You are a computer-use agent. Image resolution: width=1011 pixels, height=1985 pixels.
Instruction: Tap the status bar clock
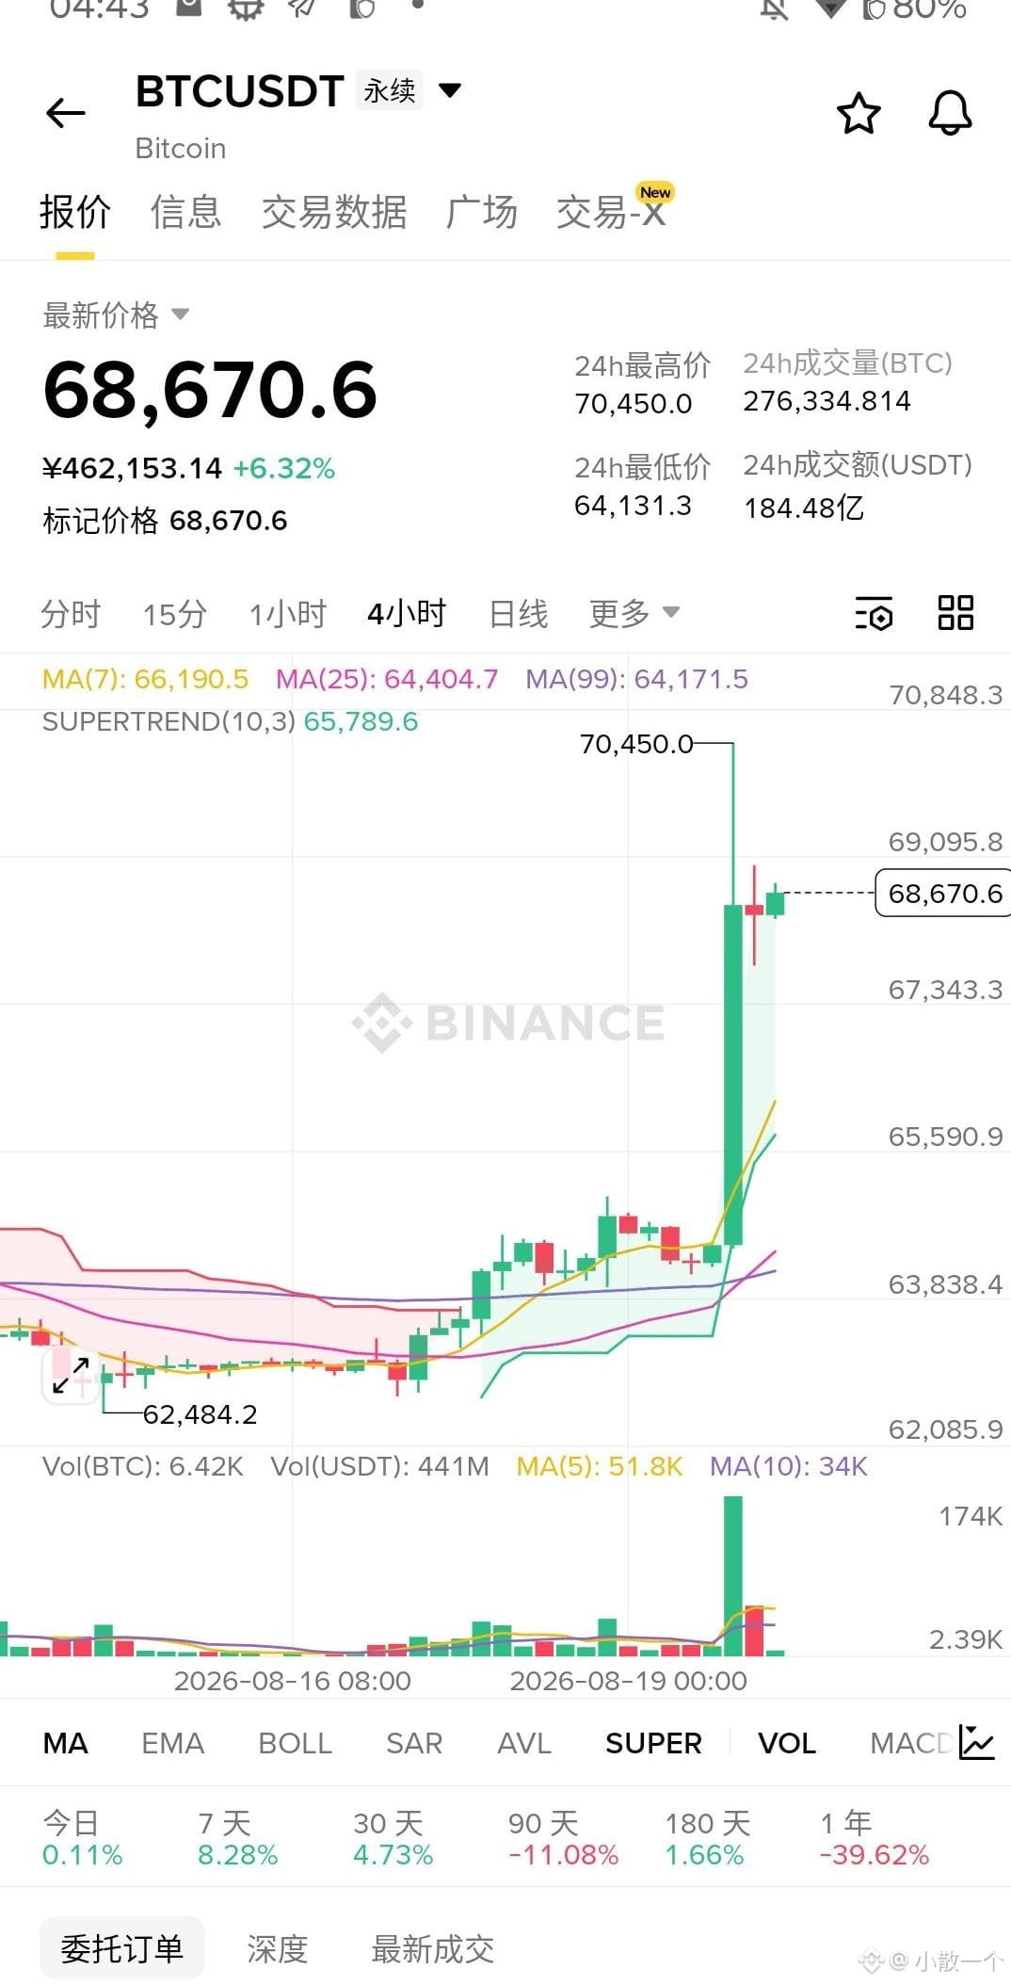pos(99,9)
